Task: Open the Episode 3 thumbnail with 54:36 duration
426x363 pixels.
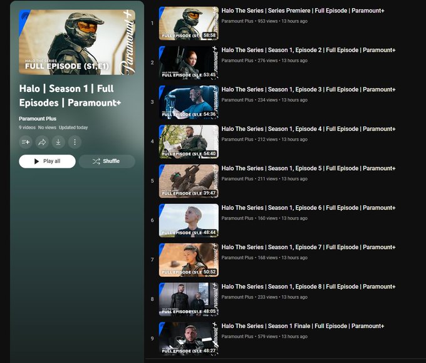Action: 189,102
